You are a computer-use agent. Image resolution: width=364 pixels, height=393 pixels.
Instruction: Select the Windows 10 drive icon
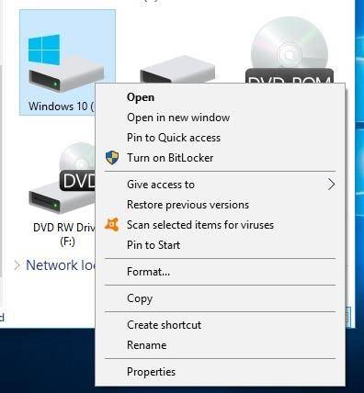66,63
